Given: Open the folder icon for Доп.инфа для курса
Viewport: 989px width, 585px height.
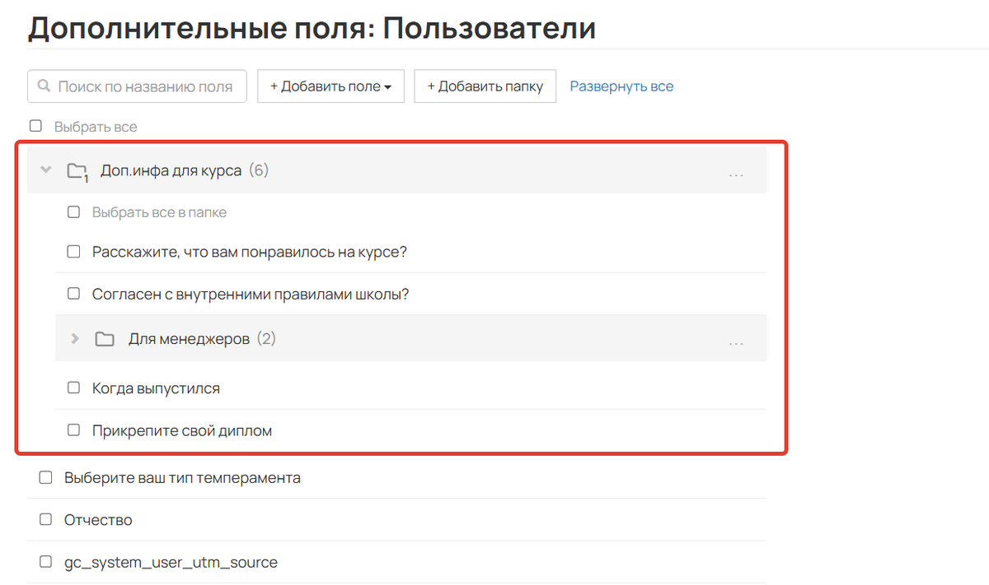Looking at the screenshot, I should point(77,171).
